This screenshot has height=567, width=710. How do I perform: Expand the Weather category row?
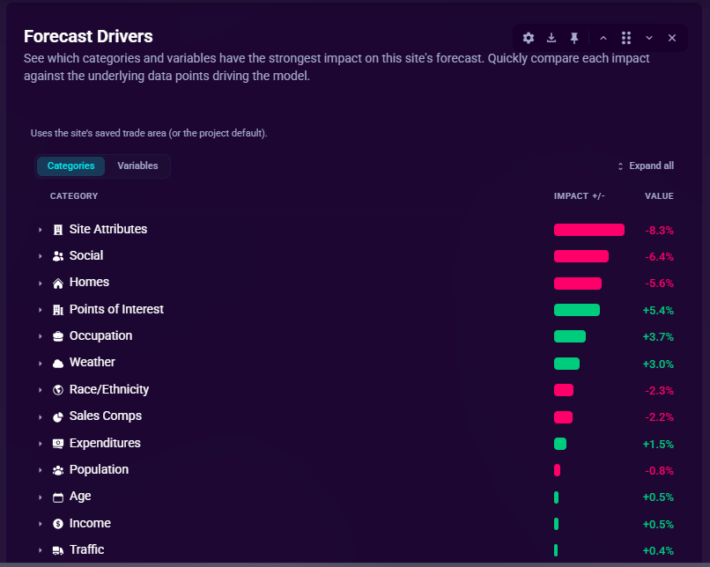pos(41,364)
